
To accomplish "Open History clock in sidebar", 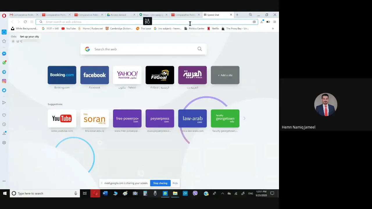I will [x=4, y=124].
